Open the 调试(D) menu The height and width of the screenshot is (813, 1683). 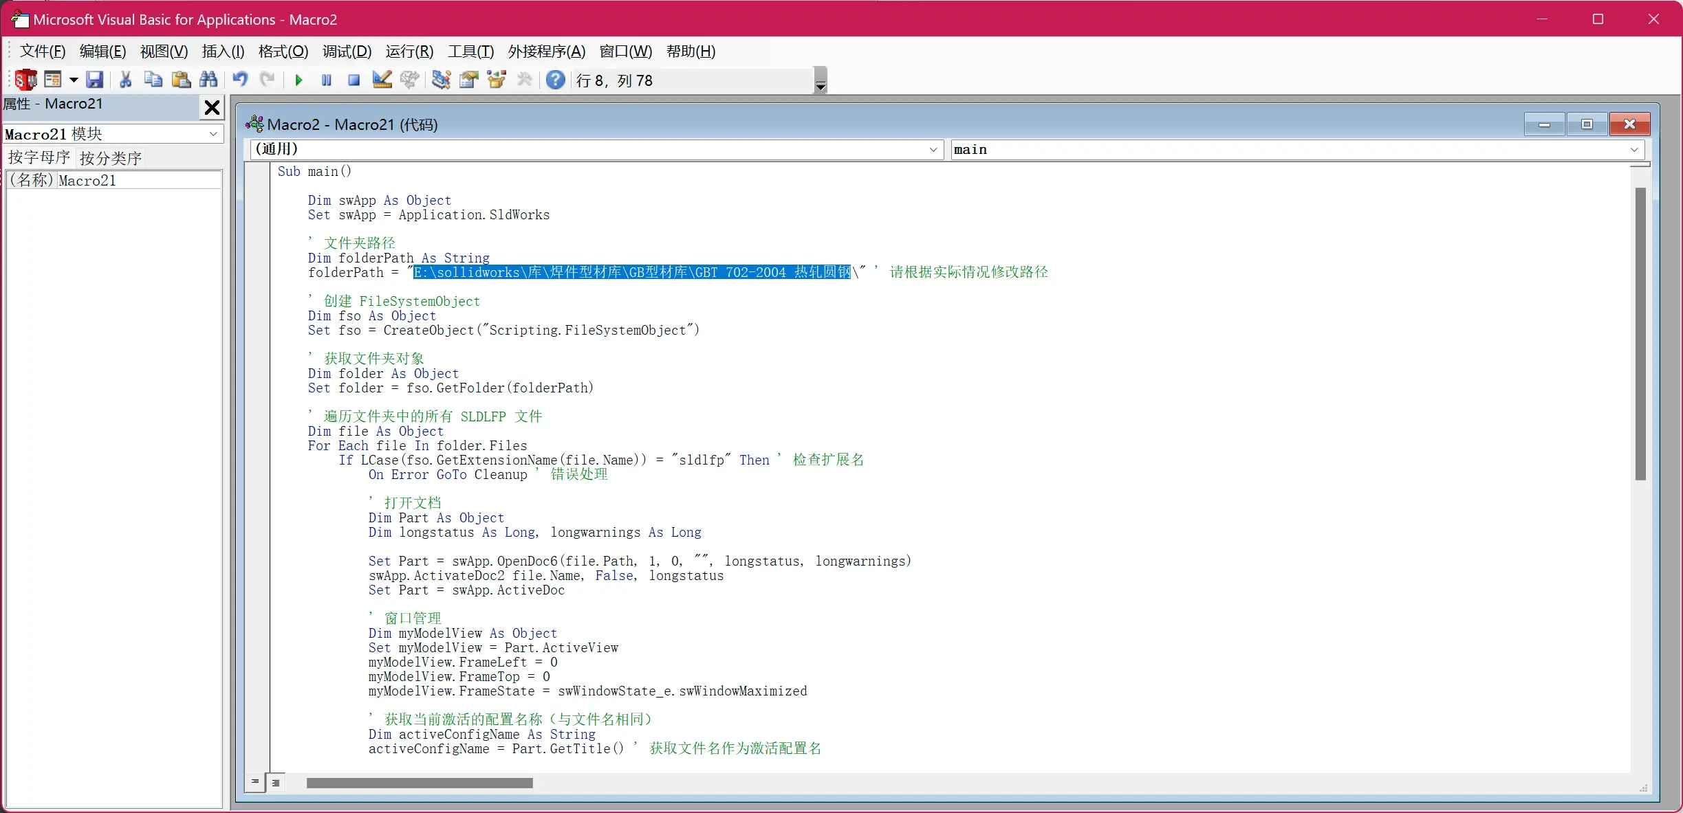347,52
